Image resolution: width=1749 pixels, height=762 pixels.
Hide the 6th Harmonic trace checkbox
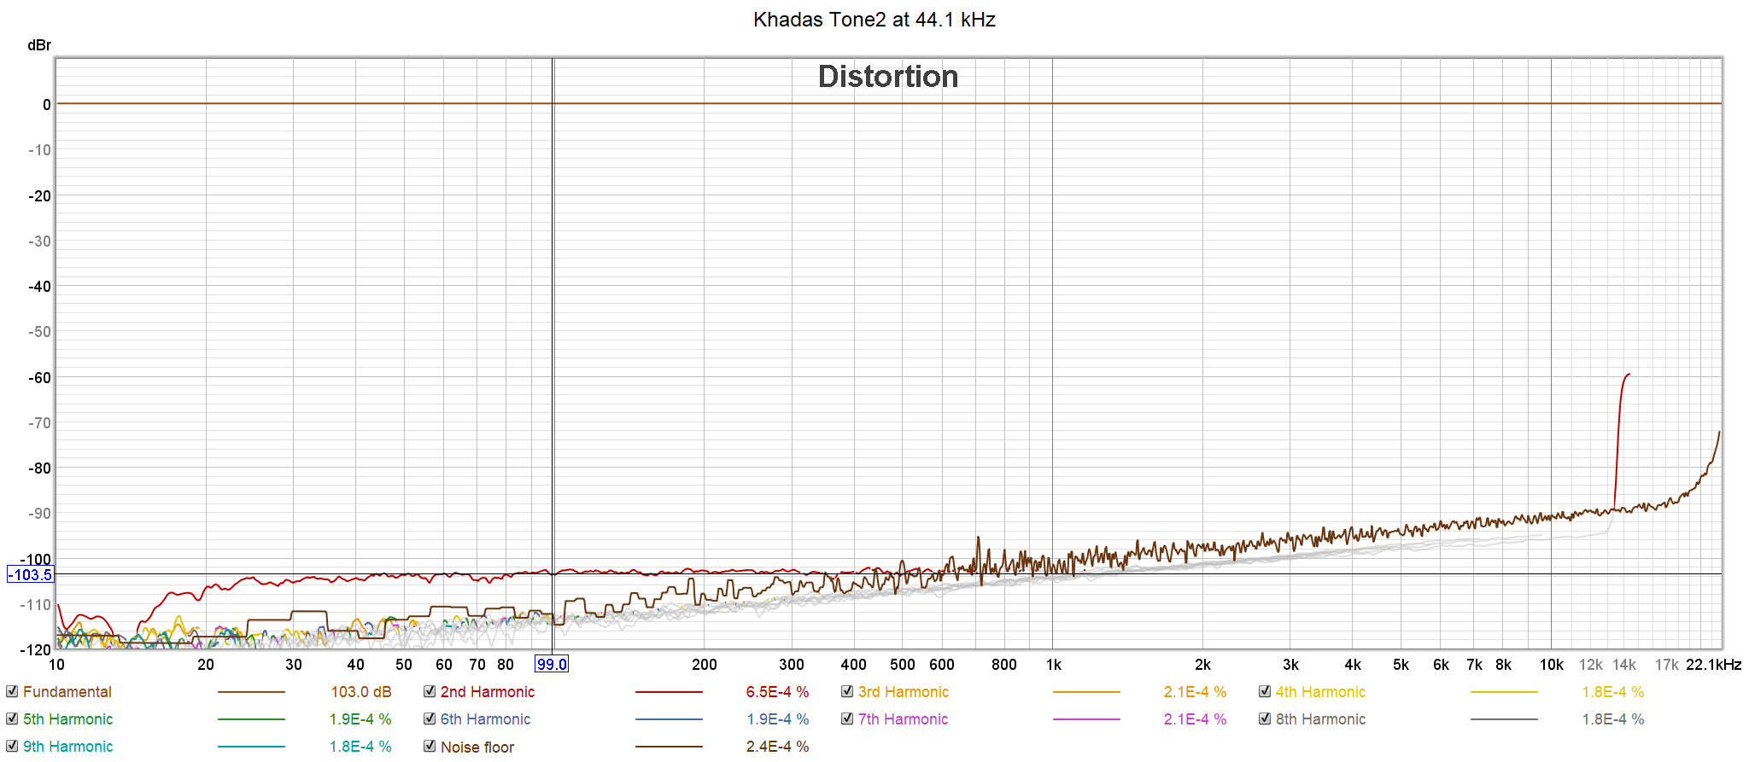click(x=430, y=718)
